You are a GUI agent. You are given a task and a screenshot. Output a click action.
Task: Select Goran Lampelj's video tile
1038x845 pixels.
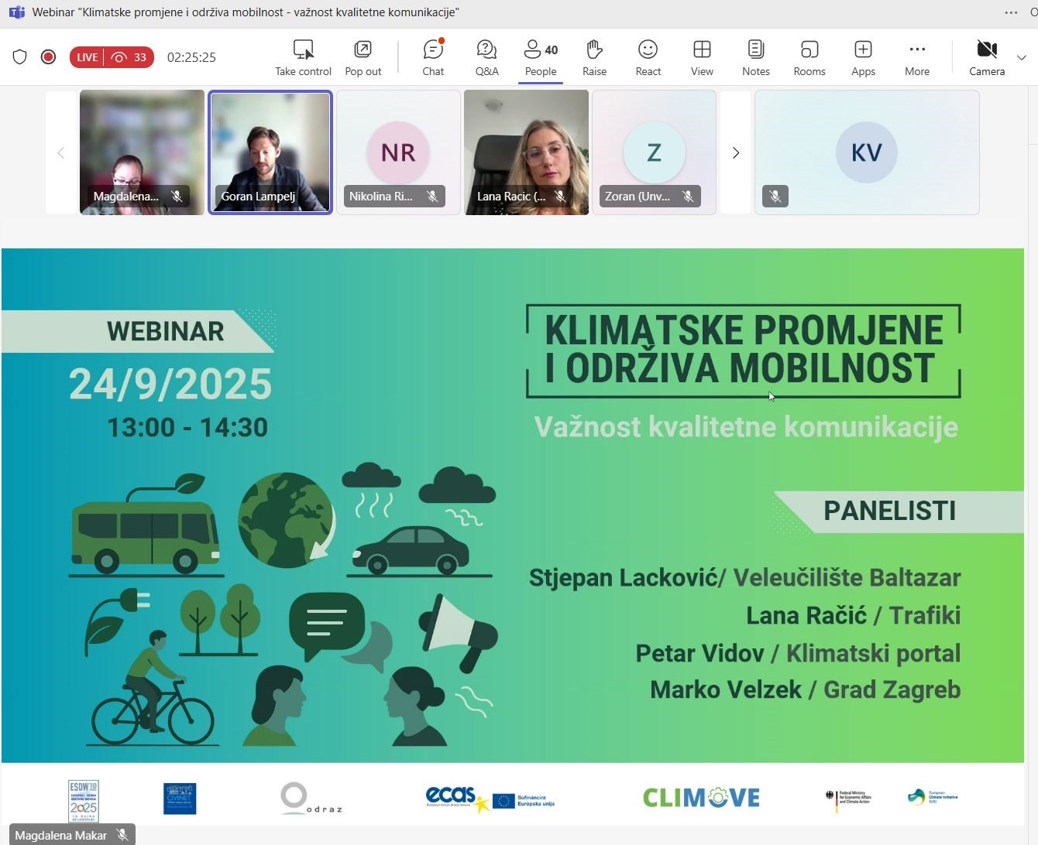click(270, 152)
